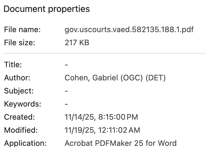
Task: Select the gov.uscourts.vaed.582135.188.1.pdf file name
Action: 129,30
